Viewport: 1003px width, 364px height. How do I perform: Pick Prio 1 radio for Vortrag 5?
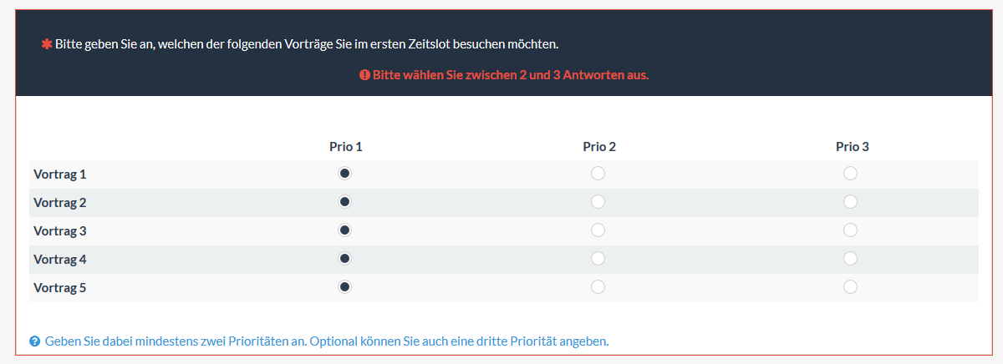pyautogui.click(x=345, y=287)
